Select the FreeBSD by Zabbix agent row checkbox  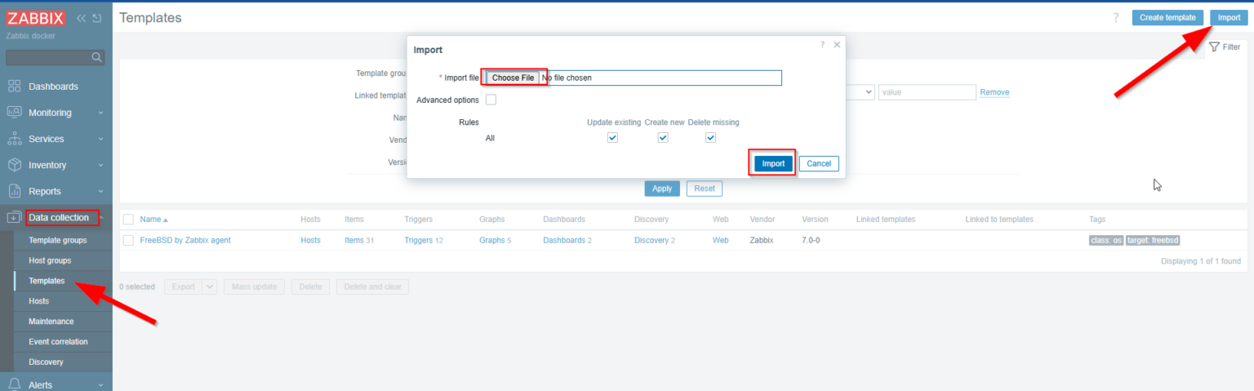click(x=128, y=240)
